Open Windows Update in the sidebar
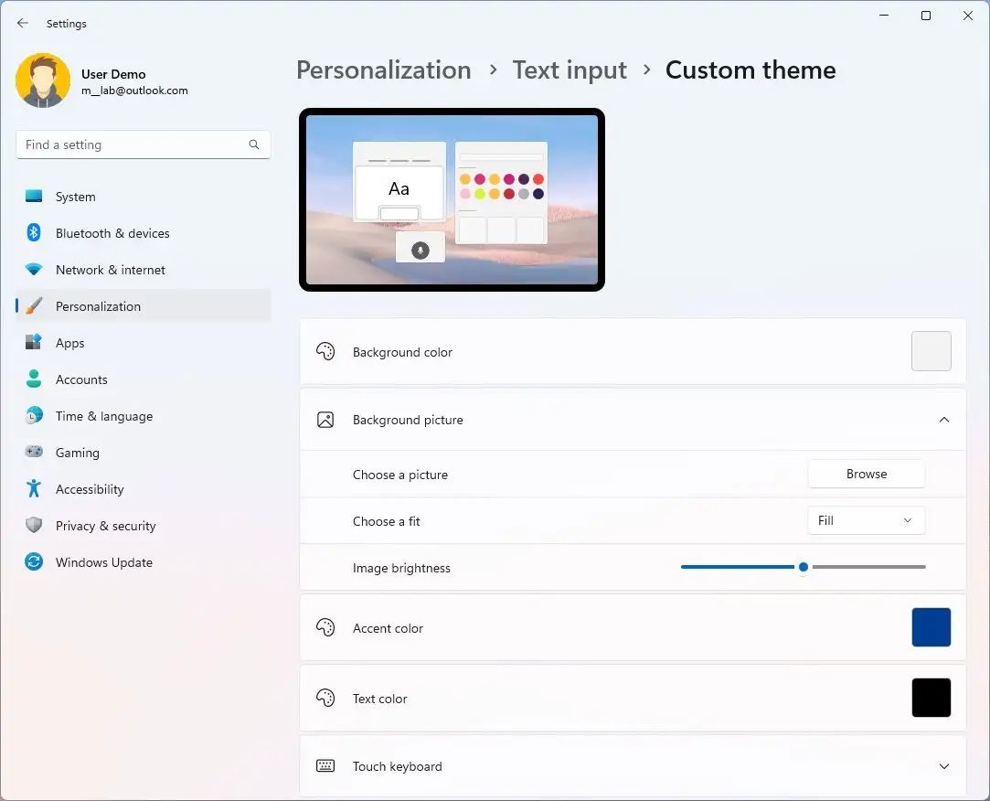The width and height of the screenshot is (990, 801). (x=103, y=562)
